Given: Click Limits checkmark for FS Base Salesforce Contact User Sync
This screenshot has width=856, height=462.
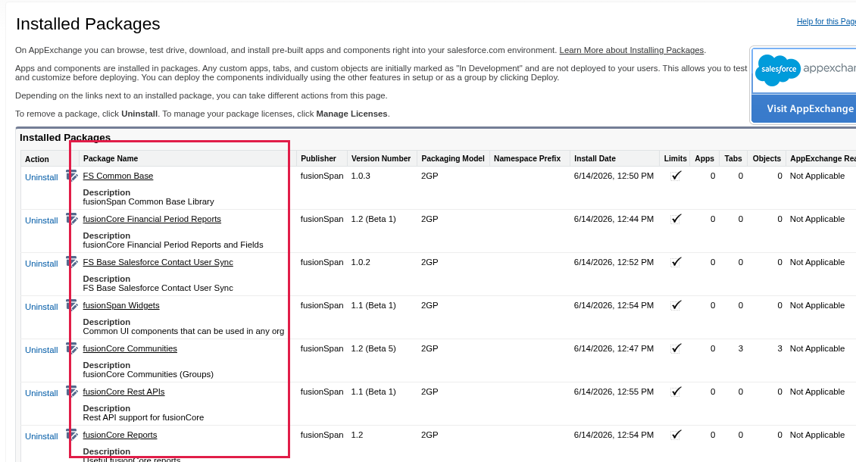Looking at the screenshot, I should tap(676, 262).
